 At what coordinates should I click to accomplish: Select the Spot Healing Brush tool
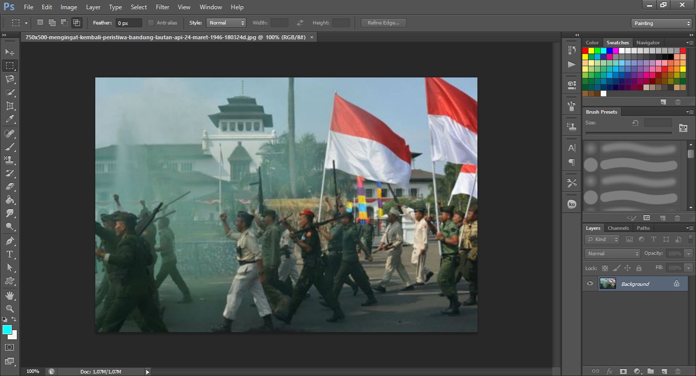click(10, 133)
